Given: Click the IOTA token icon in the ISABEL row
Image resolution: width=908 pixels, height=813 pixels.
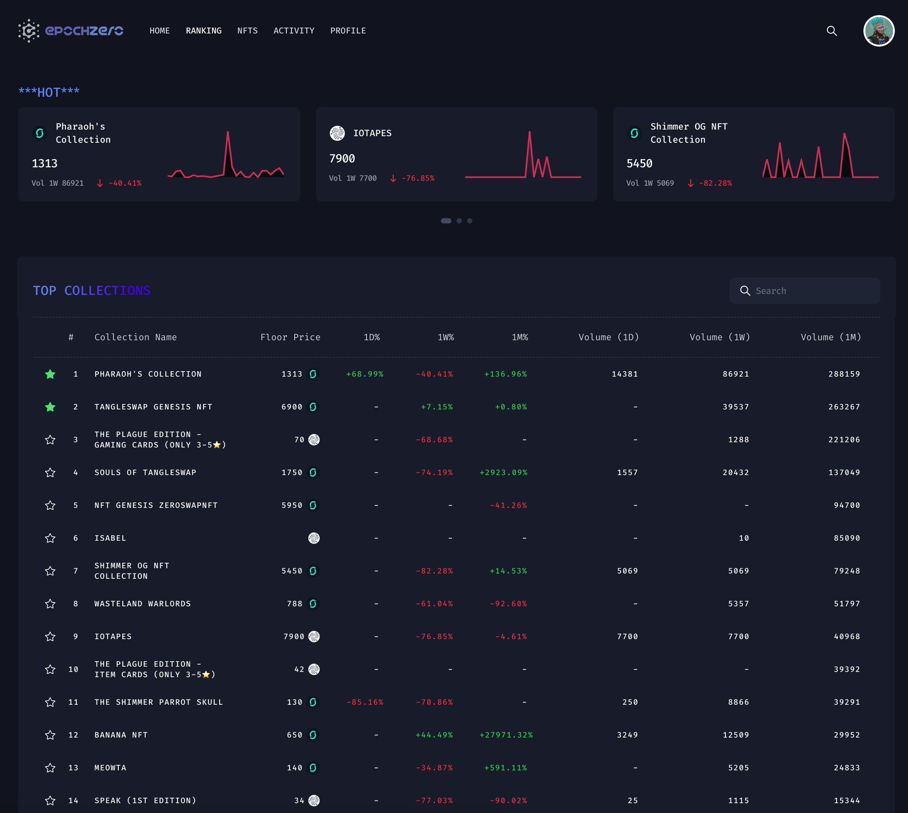Looking at the screenshot, I should tap(314, 538).
